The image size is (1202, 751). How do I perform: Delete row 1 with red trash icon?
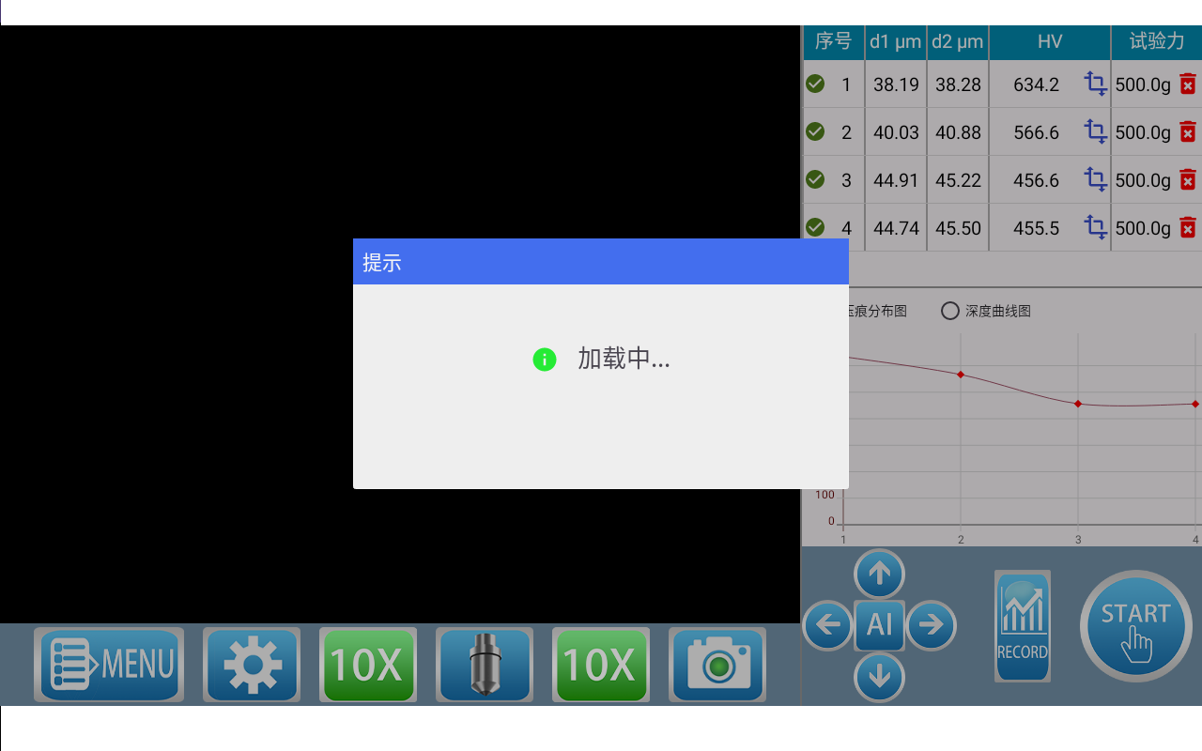1188,84
